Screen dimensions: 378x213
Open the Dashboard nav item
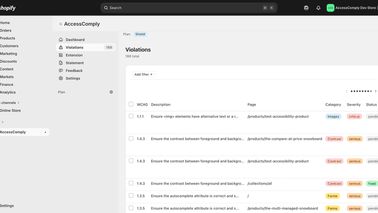tap(85, 40)
